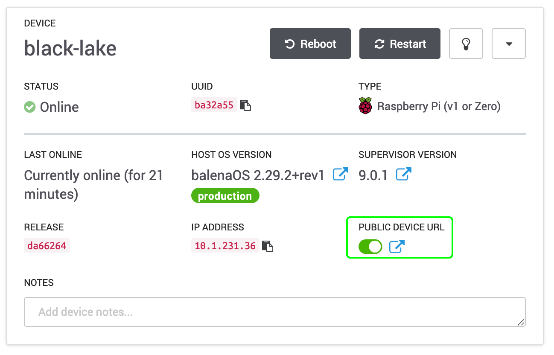Open the Host OS version external link icon

click(340, 174)
